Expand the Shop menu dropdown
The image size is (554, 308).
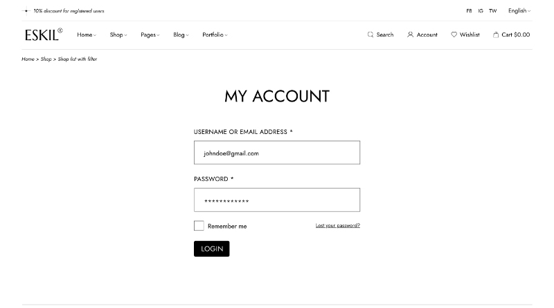tap(118, 35)
